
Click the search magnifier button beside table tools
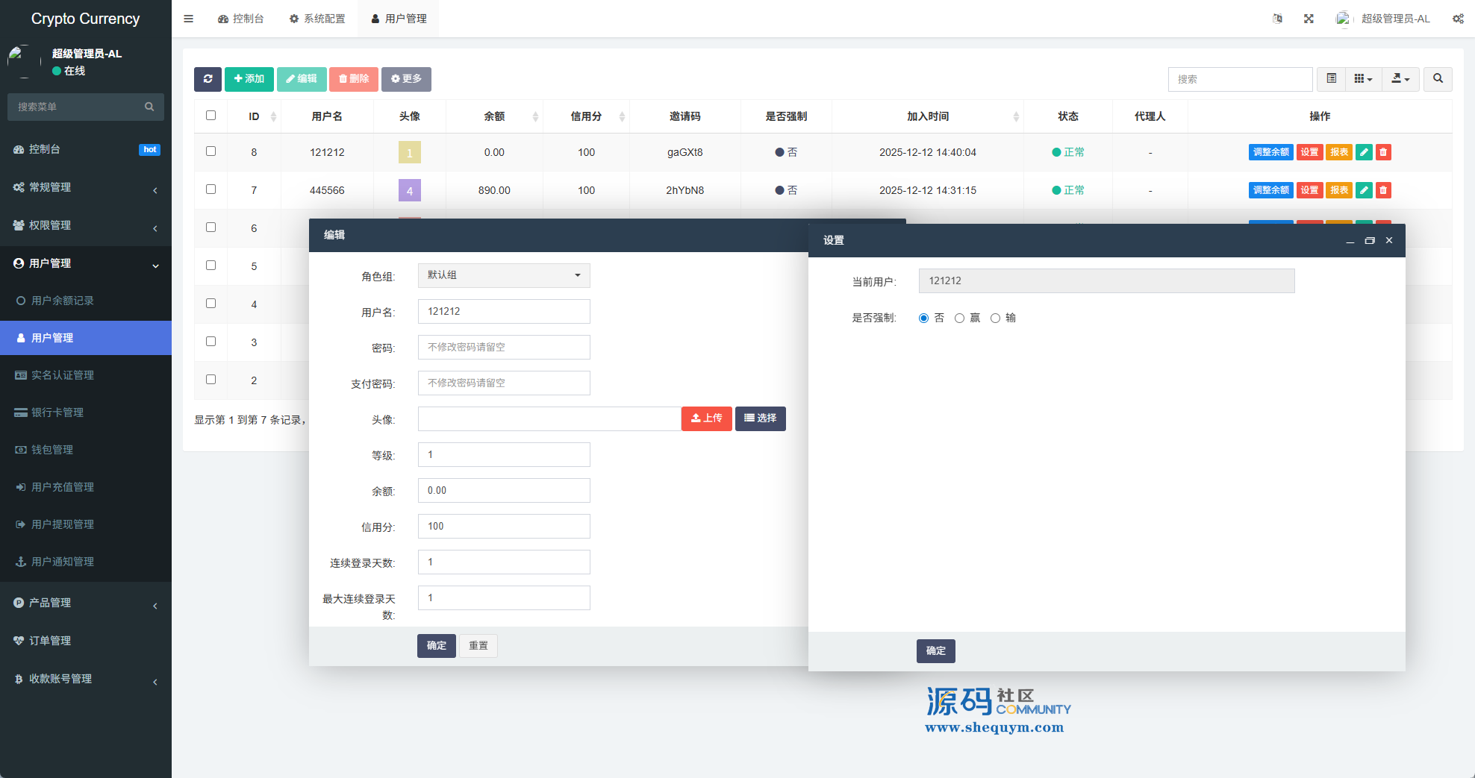1438,79
